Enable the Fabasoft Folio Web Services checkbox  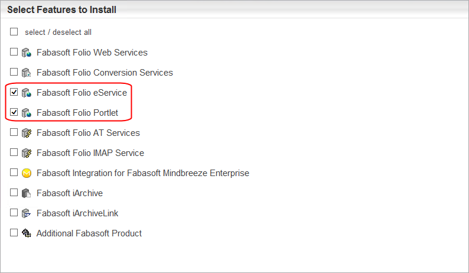pos(14,52)
